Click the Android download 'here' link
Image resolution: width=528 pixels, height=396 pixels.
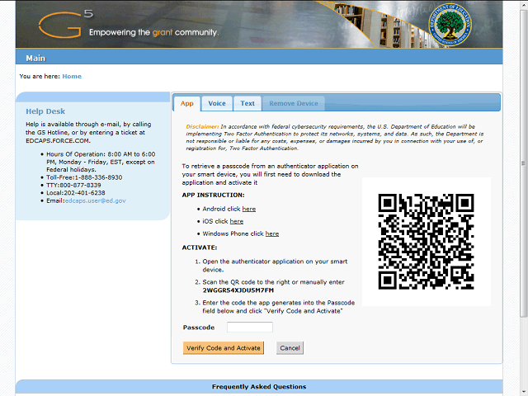point(249,210)
